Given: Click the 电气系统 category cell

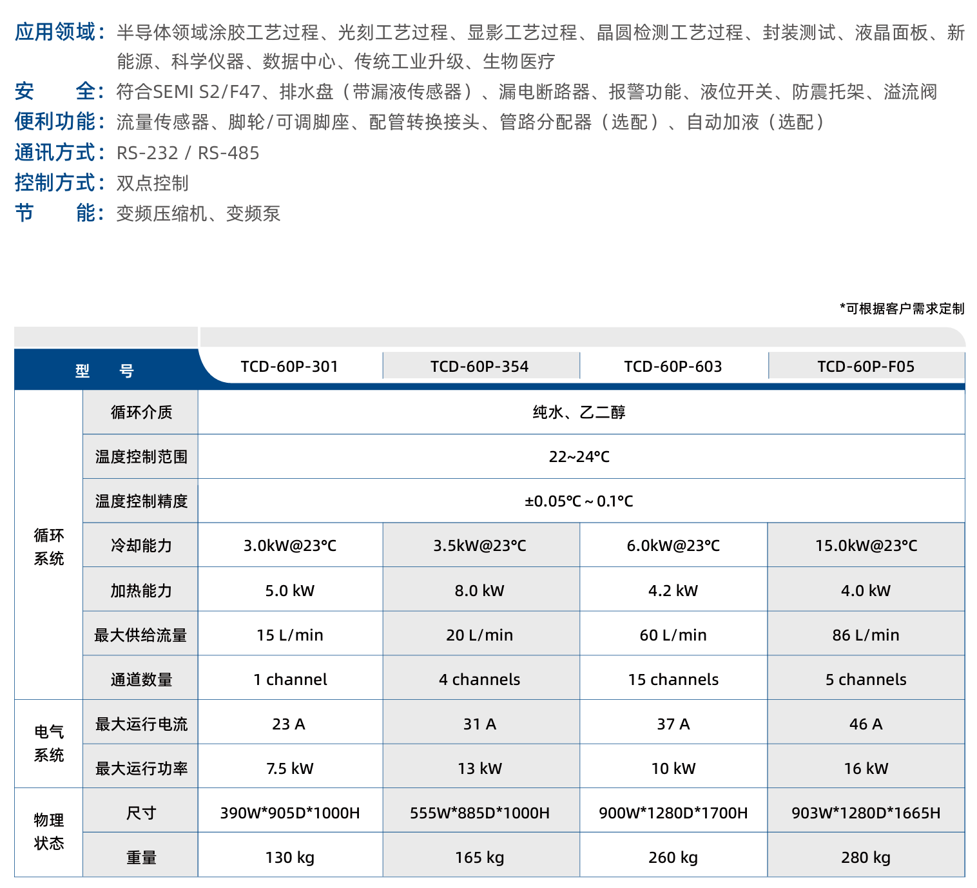Looking at the screenshot, I should point(49,744).
